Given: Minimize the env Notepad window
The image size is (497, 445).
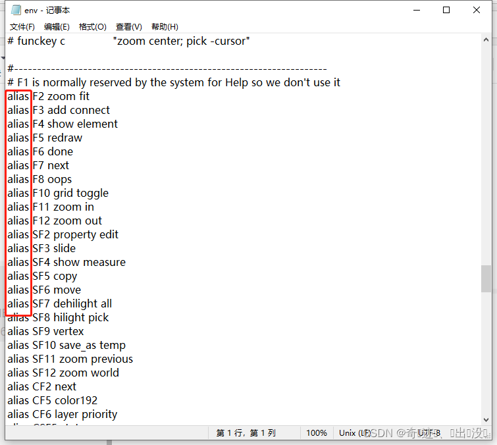Looking at the screenshot, I should coord(416,11).
